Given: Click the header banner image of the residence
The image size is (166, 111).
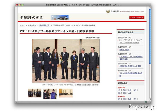Looking at the screenshot, I should click(60, 17).
